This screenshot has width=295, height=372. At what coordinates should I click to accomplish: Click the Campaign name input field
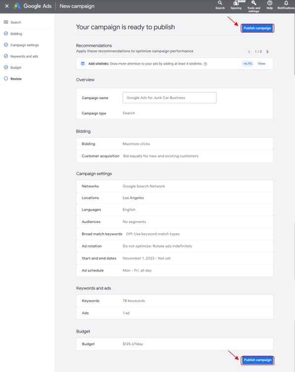click(x=169, y=97)
